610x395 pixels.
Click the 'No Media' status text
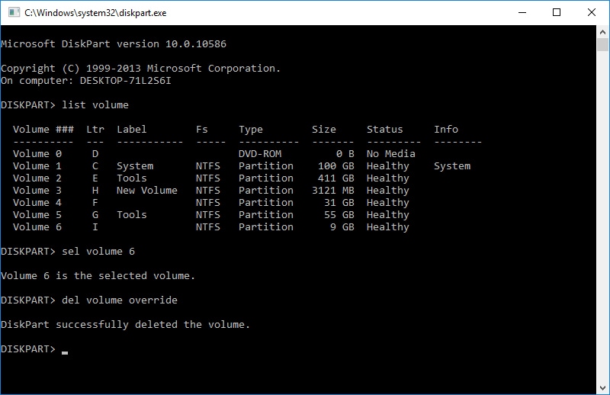391,154
